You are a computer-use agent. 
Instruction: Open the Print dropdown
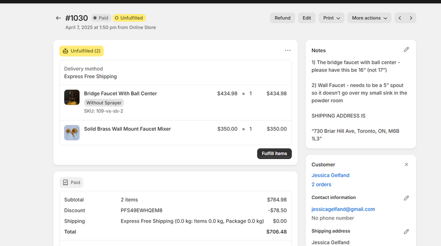point(331,18)
